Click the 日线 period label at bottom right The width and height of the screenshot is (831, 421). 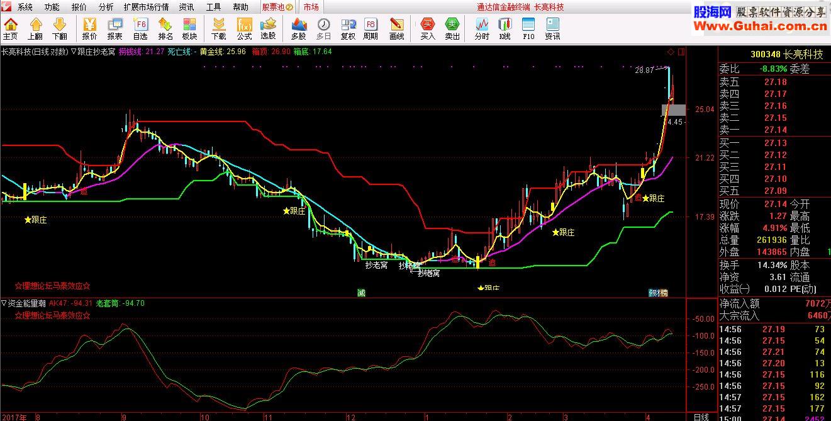(701, 417)
